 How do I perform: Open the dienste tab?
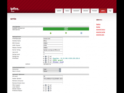pos(86,11)
